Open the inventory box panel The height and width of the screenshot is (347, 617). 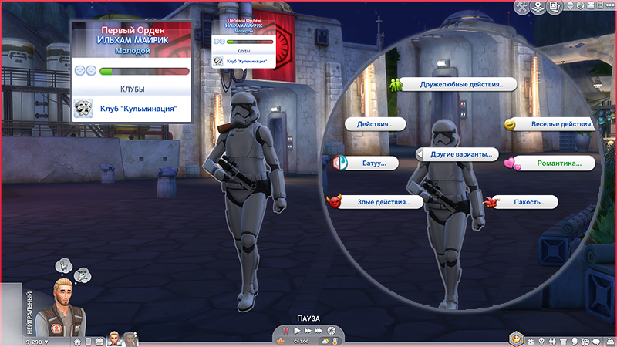pyautogui.click(x=564, y=342)
